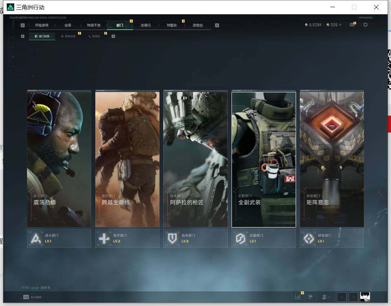
Task: Click the key-hint icon after the sub-tabs
Action: pyautogui.click(x=113, y=36)
